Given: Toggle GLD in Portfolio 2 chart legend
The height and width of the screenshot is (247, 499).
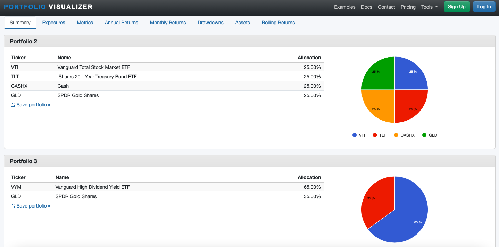Looking at the screenshot, I should click(x=430, y=135).
